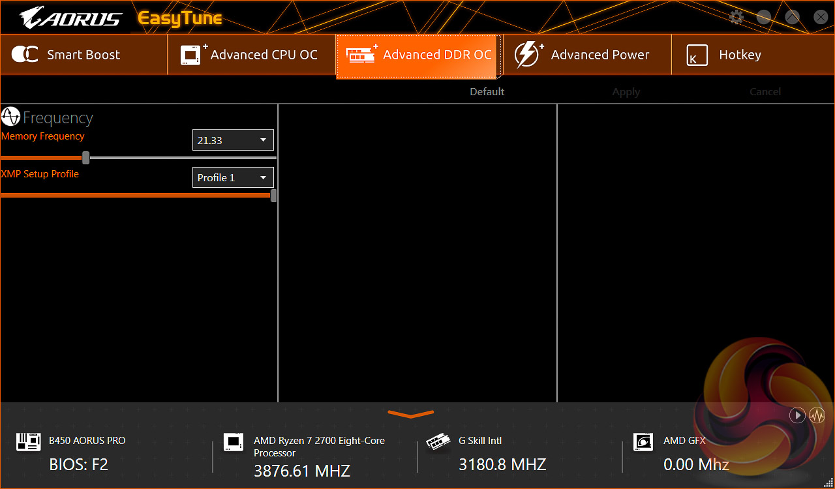Click the Memory Frequency slider handle
Image resolution: width=835 pixels, height=489 pixels.
click(x=85, y=158)
